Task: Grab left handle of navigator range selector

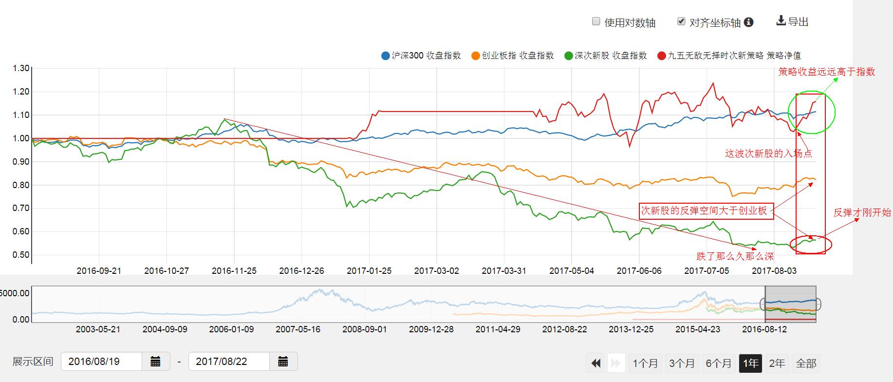Action: (763, 304)
